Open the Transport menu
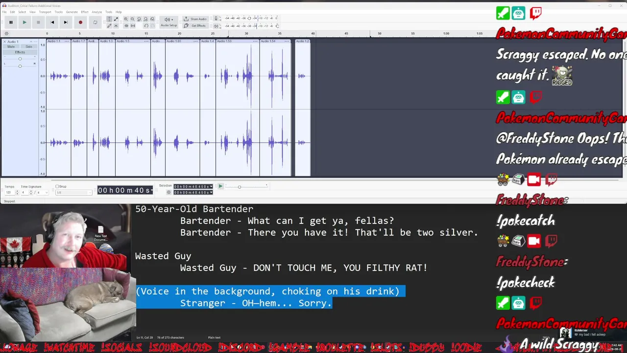 (45, 12)
